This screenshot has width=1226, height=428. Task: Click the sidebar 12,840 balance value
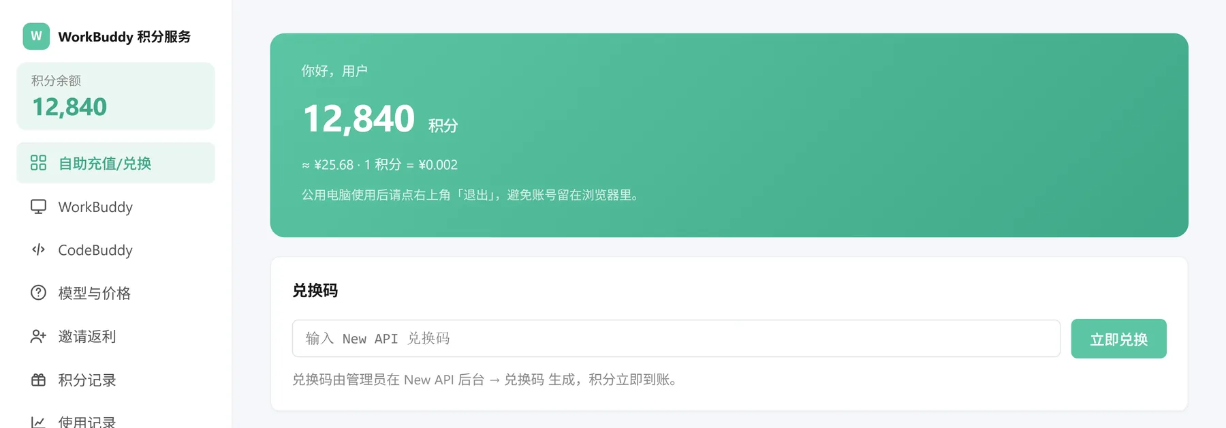(x=69, y=107)
